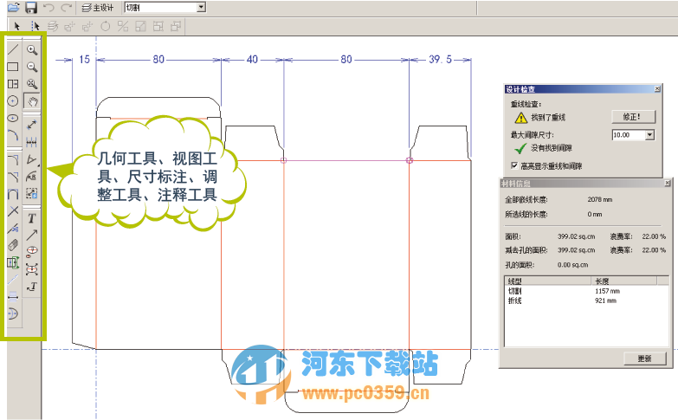Click the 15 dimension label

coord(84,60)
